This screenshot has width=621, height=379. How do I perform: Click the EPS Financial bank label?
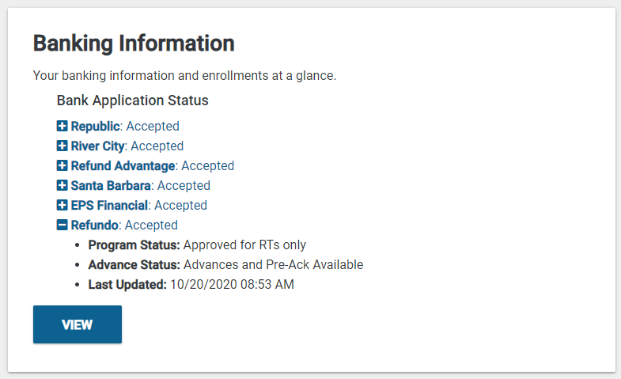click(x=109, y=205)
